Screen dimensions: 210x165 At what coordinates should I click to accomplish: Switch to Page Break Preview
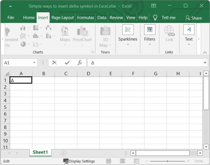click(x=136, y=161)
